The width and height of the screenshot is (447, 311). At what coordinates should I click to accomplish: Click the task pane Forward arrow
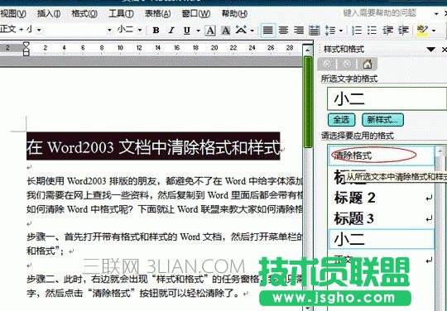click(x=347, y=65)
